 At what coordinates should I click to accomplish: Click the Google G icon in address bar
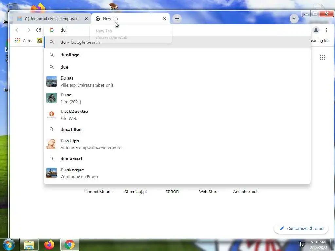click(51, 30)
